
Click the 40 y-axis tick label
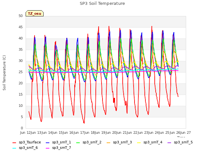(x=20, y=38)
